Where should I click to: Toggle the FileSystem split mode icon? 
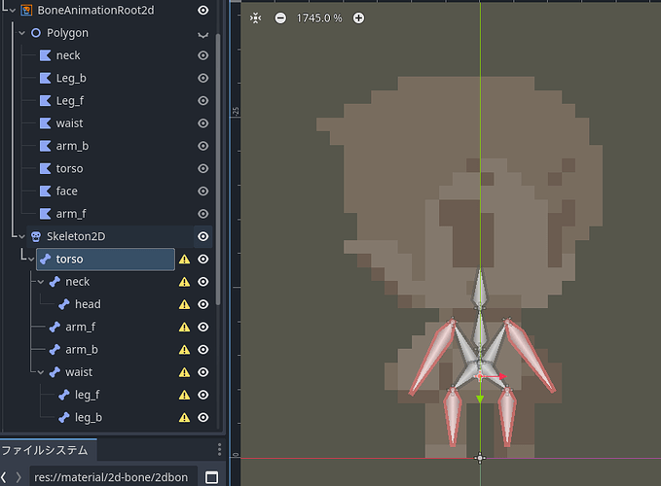click(x=211, y=477)
